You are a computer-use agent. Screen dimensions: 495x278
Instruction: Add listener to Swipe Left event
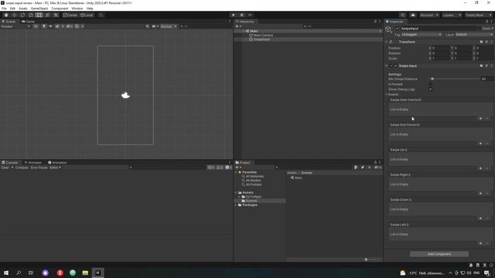(480, 243)
